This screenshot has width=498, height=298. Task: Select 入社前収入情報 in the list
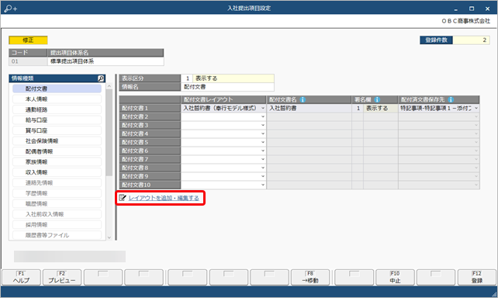coord(57,214)
